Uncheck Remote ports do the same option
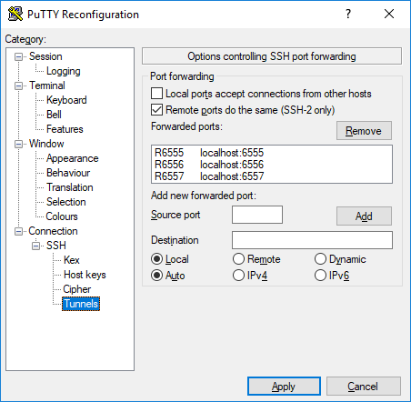Viewport: 411px width, 402px height. pos(156,110)
